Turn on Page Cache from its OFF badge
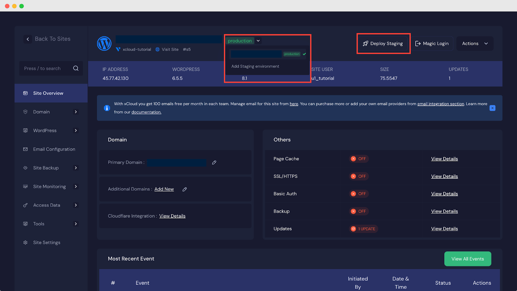This screenshot has width=517, height=291. point(359,159)
